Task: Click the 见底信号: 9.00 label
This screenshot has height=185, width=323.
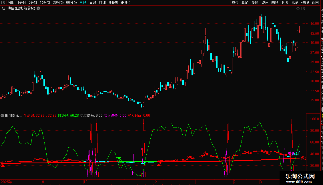Action: coord(91,116)
